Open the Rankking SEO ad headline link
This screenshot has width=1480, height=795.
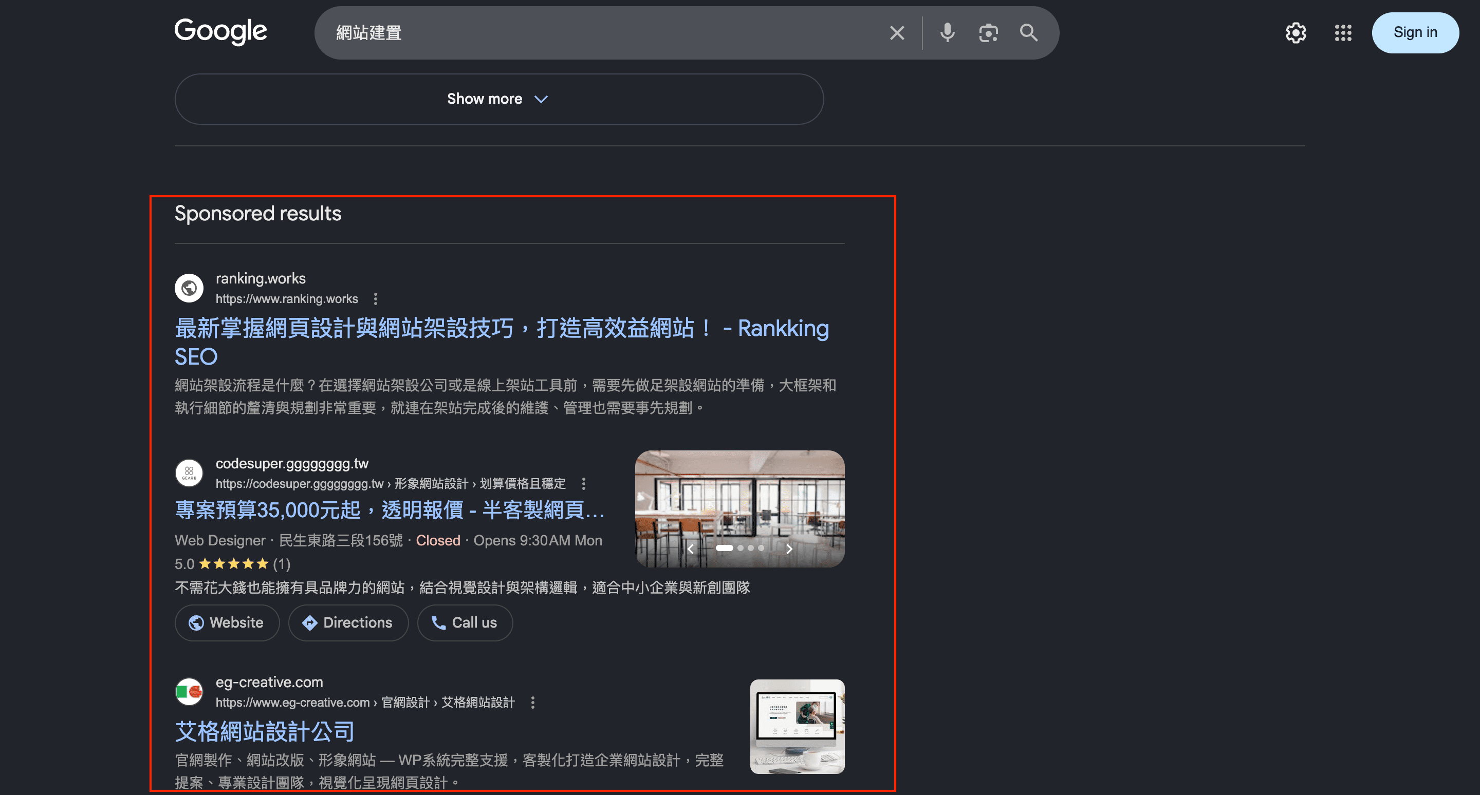[502, 342]
